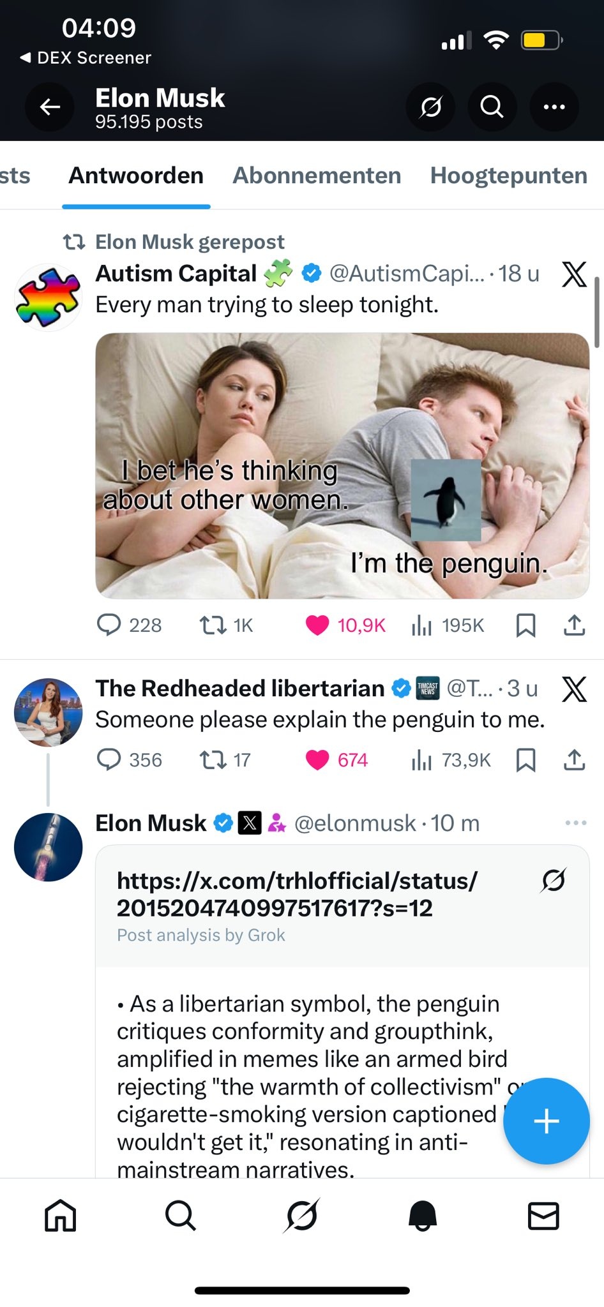Open Grok icon on Autism Capital post
The image size is (604, 1307).
click(x=574, y=274)
